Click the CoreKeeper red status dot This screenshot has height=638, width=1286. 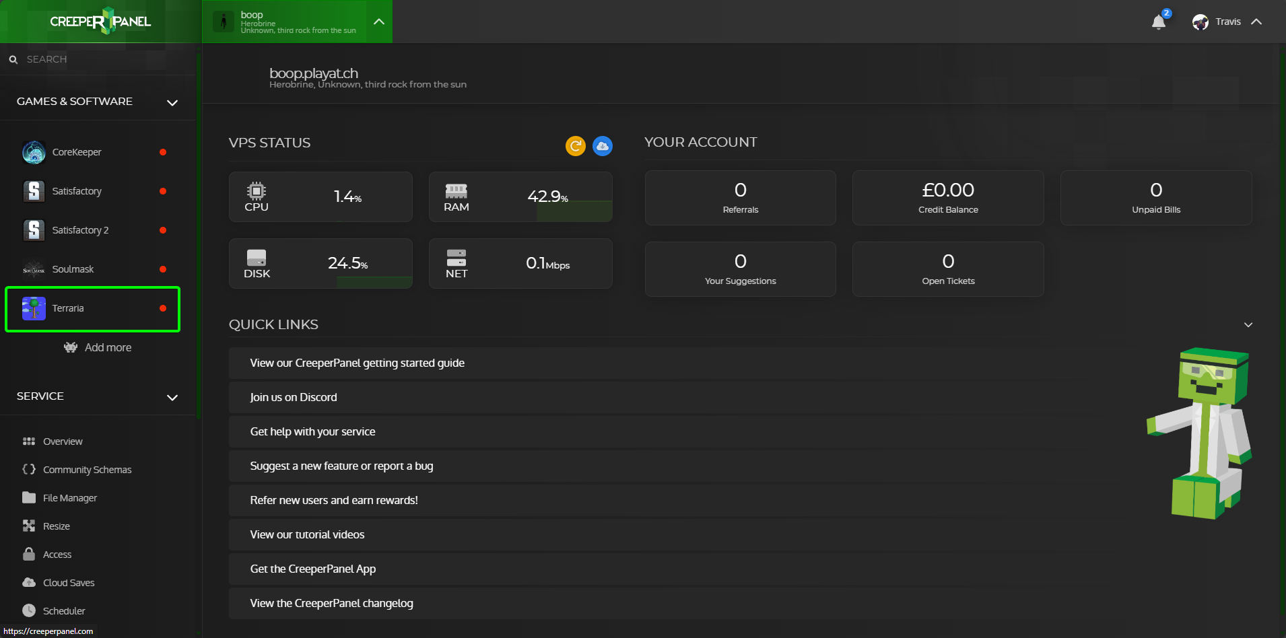pyautogui.click(x=163, y=152)
